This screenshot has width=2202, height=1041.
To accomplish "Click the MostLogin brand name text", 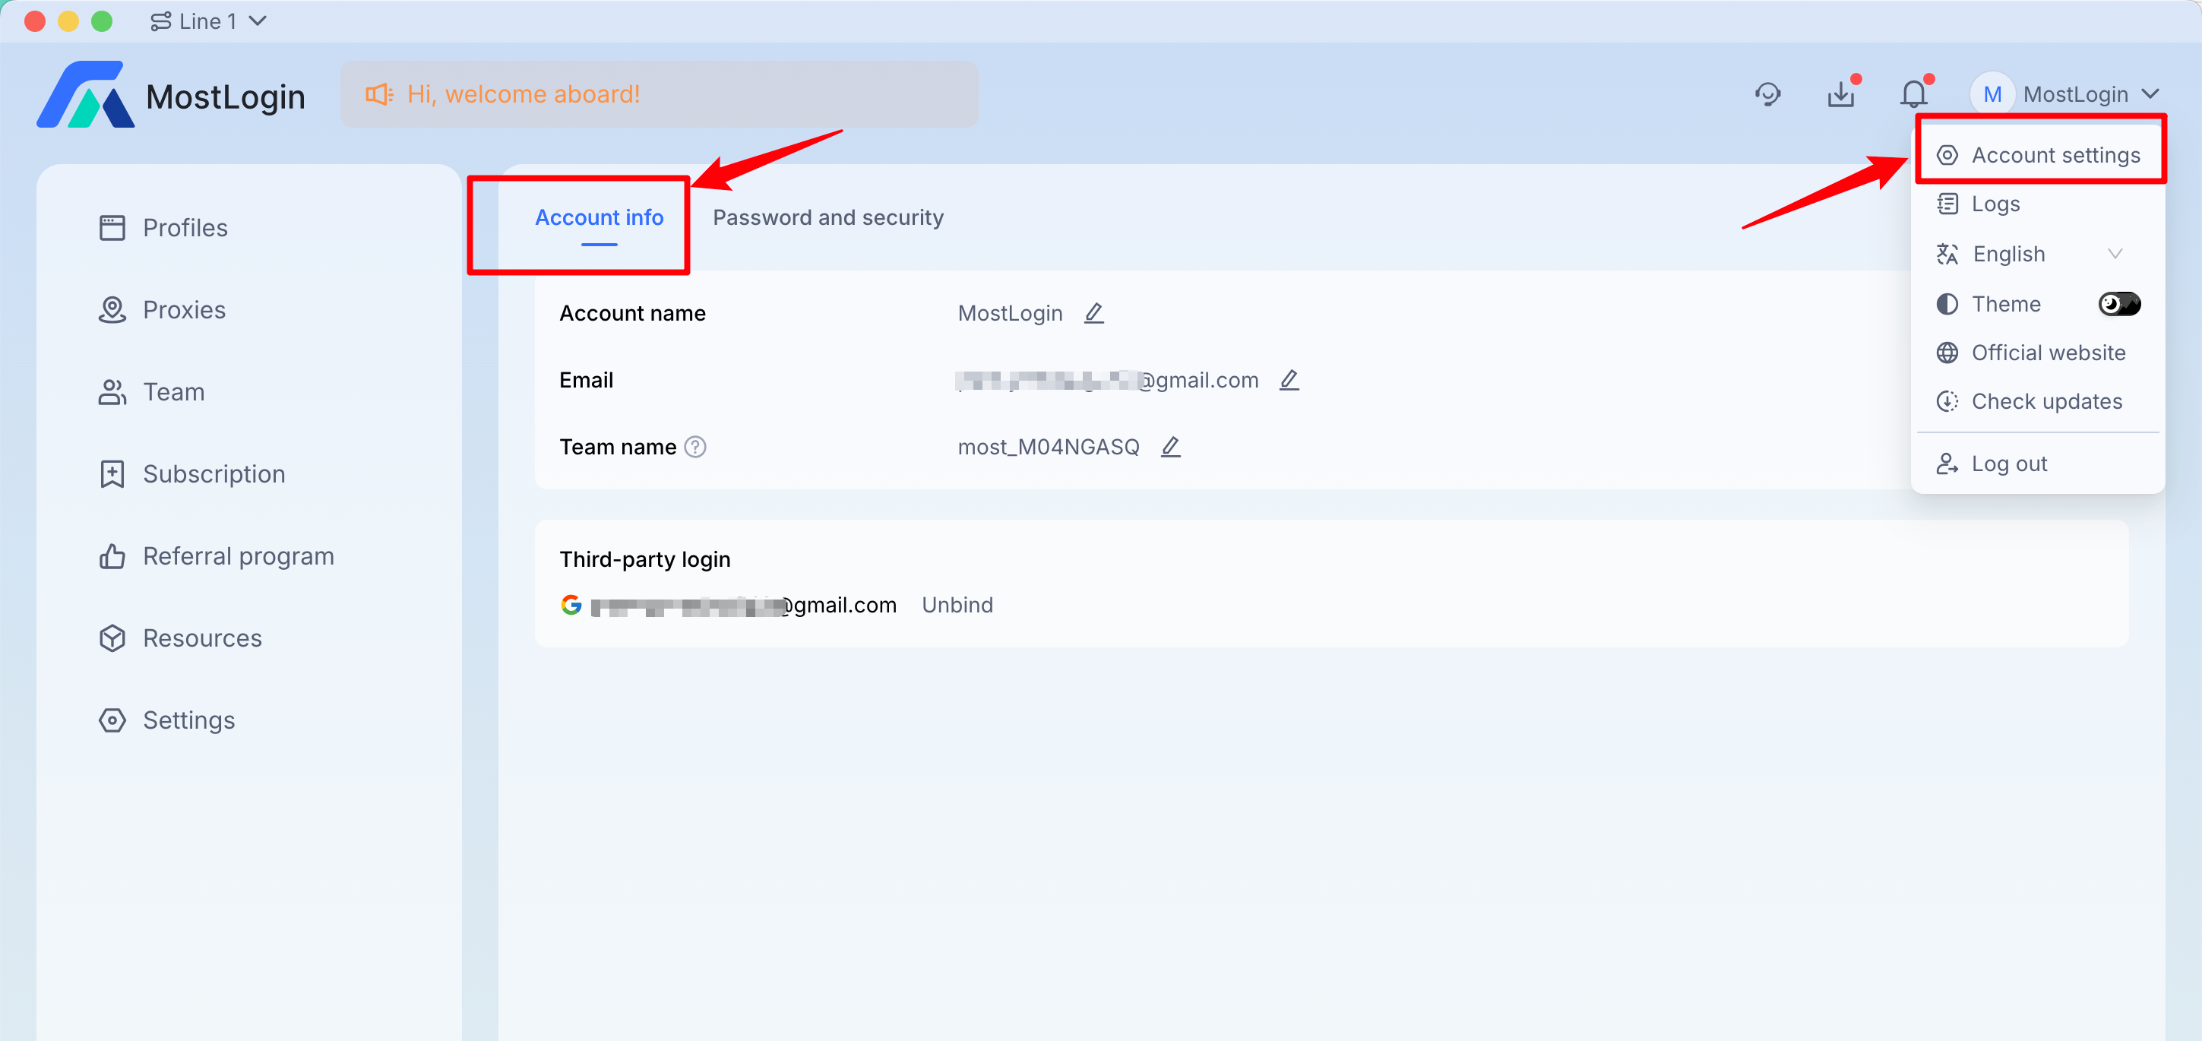I will click(x=226, y=97).
